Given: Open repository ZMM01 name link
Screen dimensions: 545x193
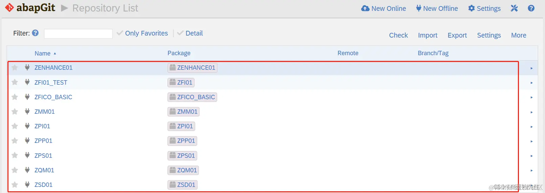Looking at the screenshot, I should 45,111.
